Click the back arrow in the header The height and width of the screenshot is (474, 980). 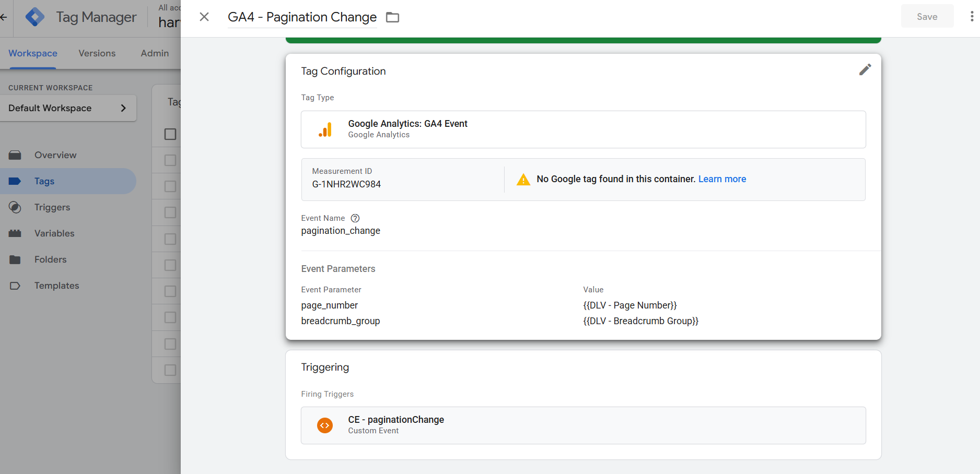tap(4, 17)
